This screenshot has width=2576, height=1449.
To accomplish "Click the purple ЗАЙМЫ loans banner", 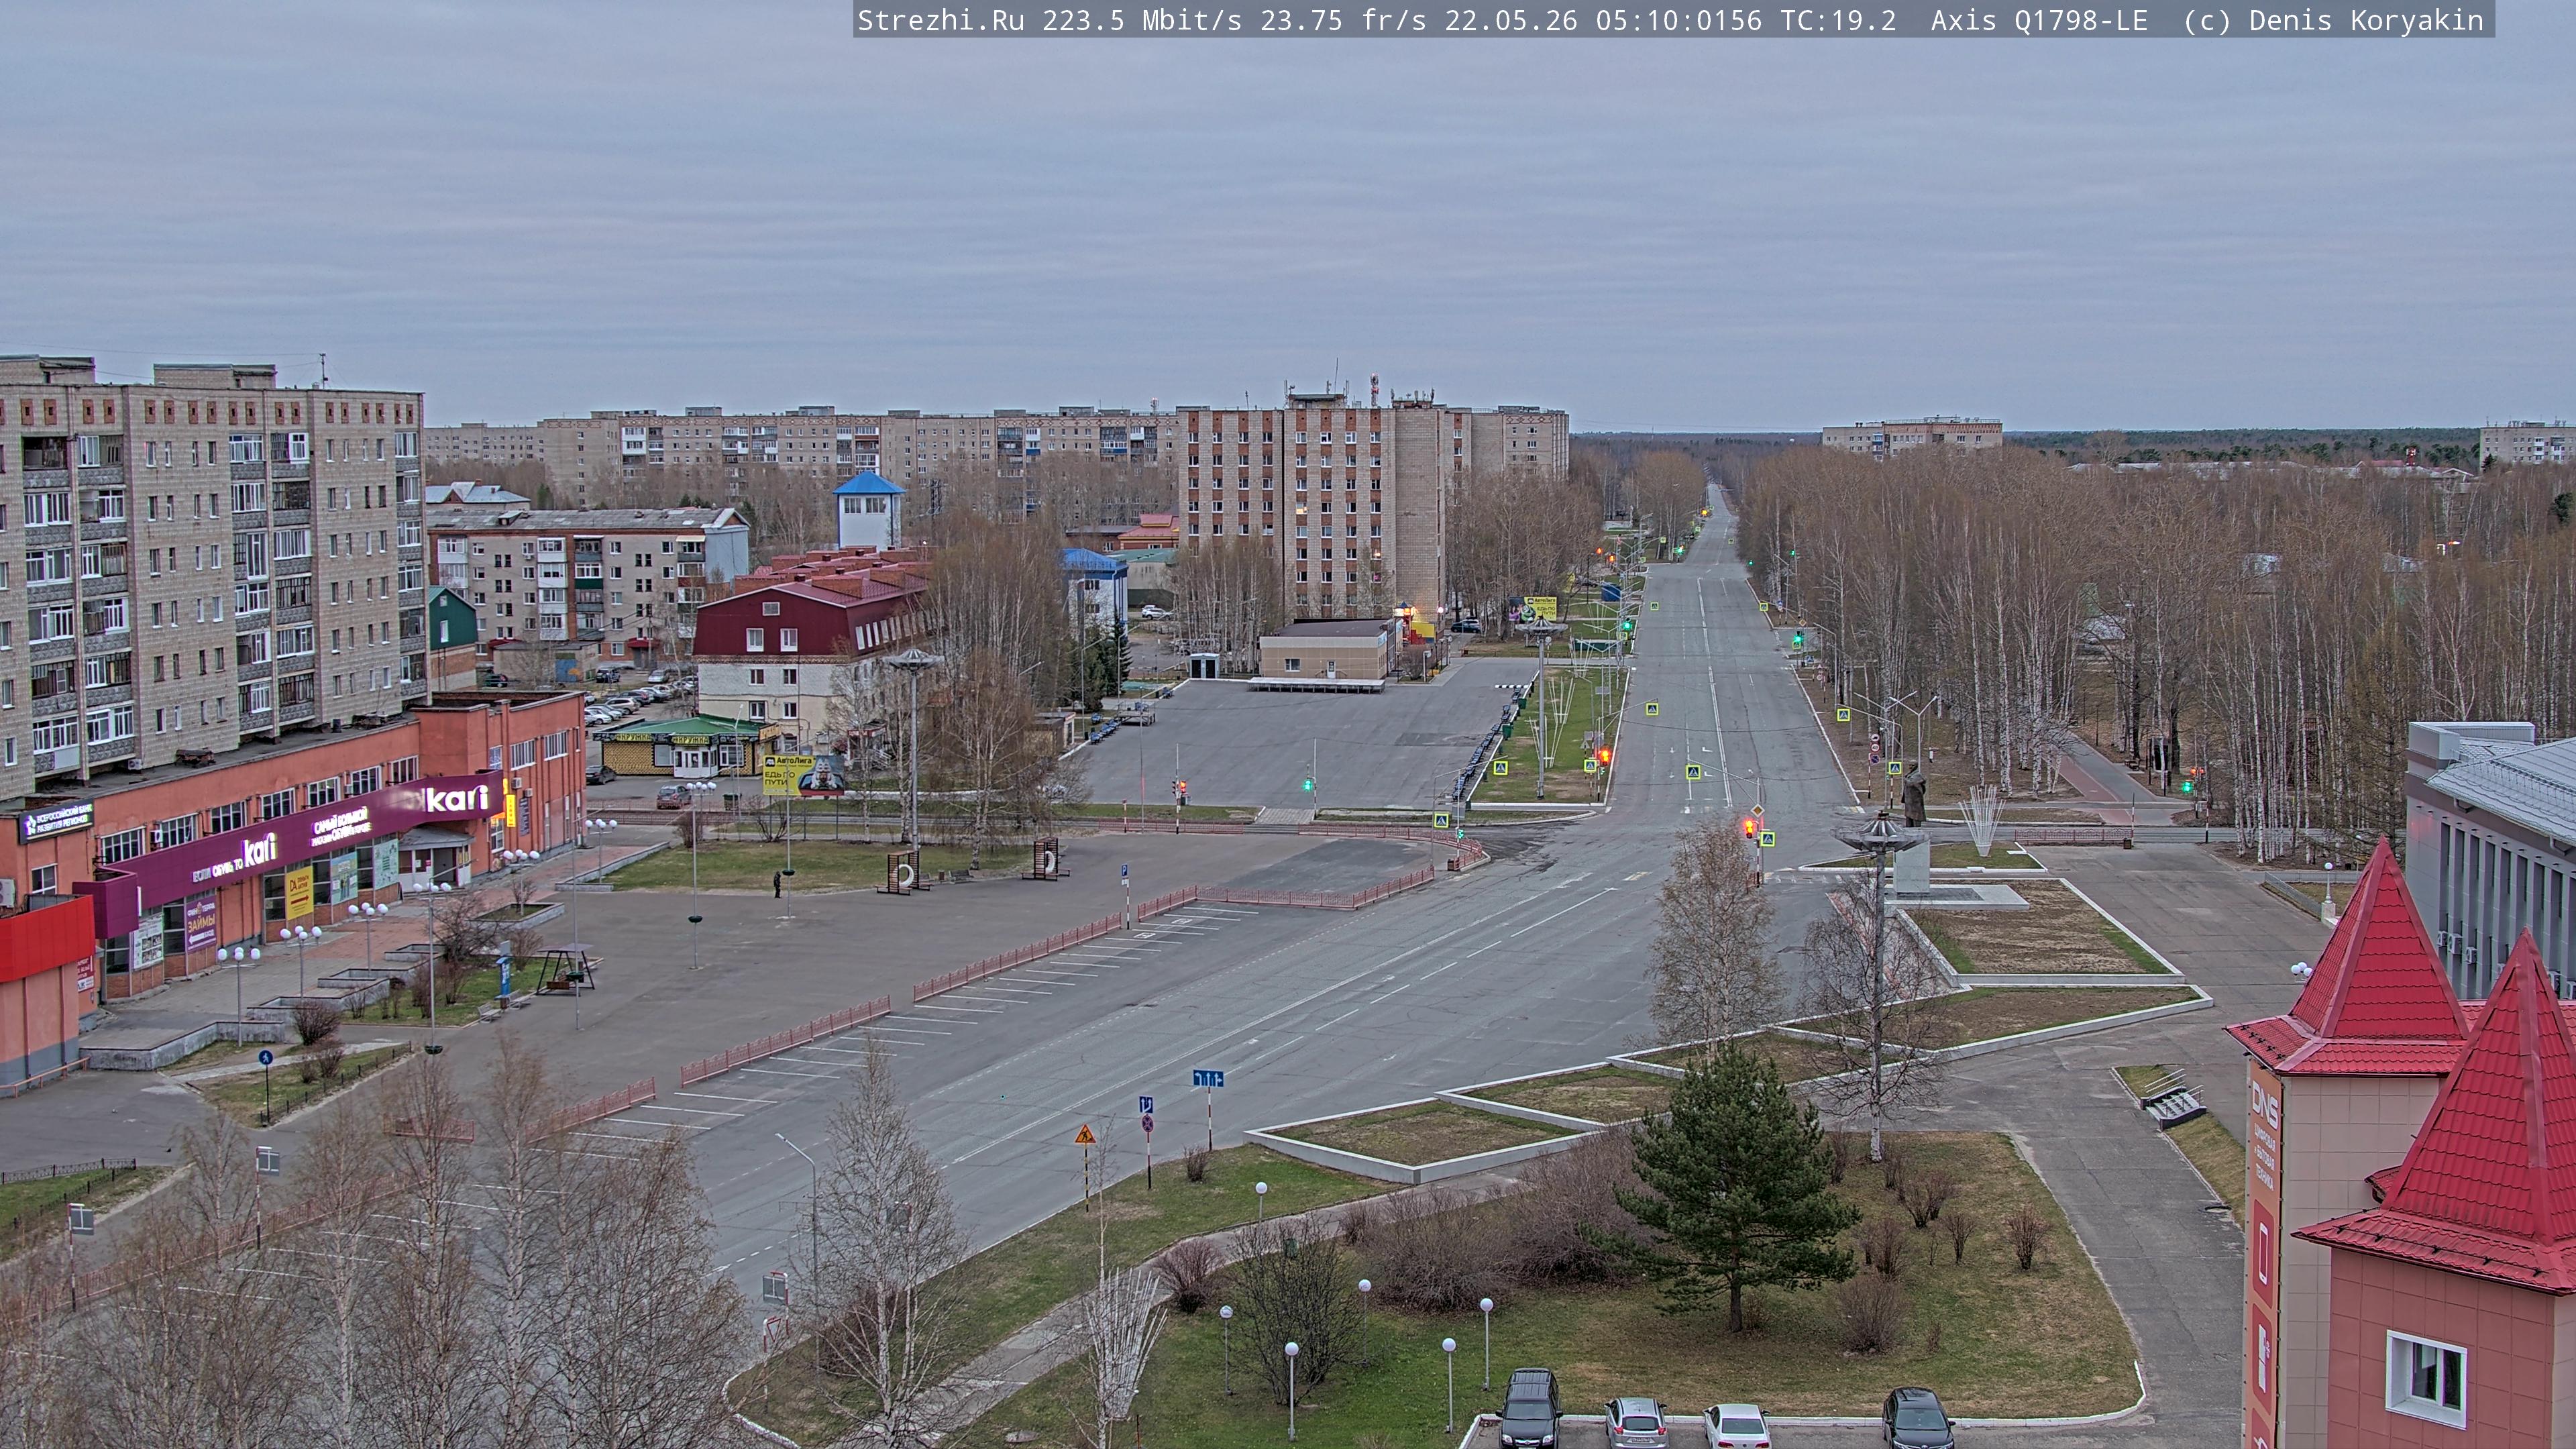I will [x=201, y=923].
